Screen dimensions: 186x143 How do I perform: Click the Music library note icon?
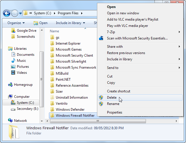(x=13, y=60)
